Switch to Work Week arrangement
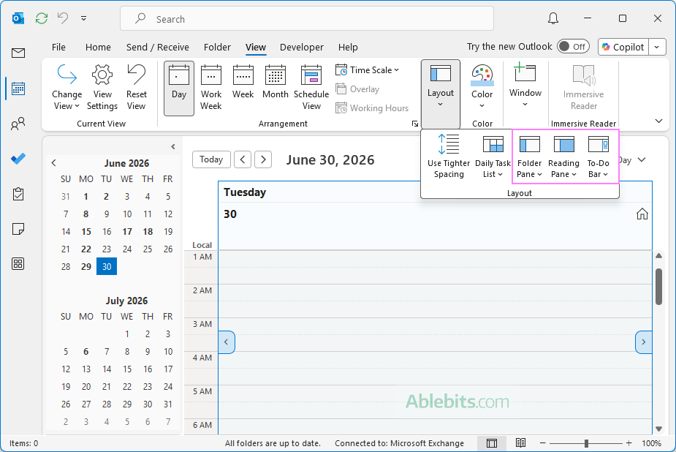 [x=210, y=88]
